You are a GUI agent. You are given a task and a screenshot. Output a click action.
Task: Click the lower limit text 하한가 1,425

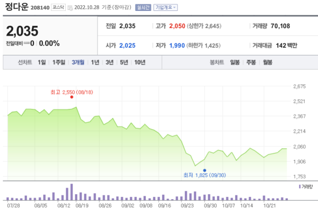(203, 46)
